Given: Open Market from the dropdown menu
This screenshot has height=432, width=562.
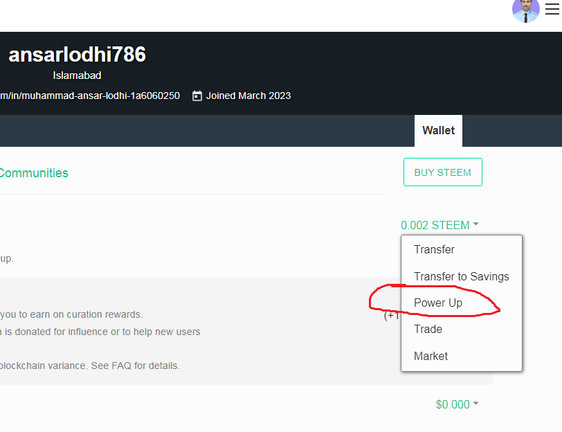Looking at the screenshot, I should point(430,356).
